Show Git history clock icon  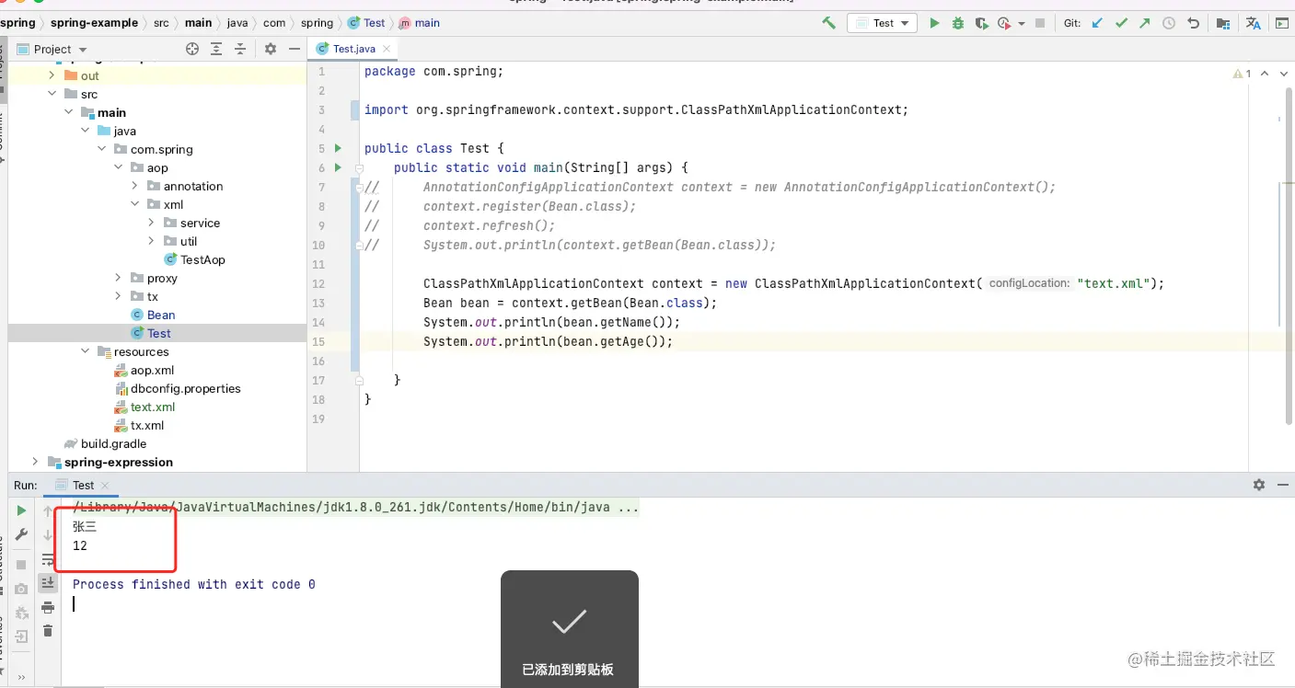pos(1169,23)
